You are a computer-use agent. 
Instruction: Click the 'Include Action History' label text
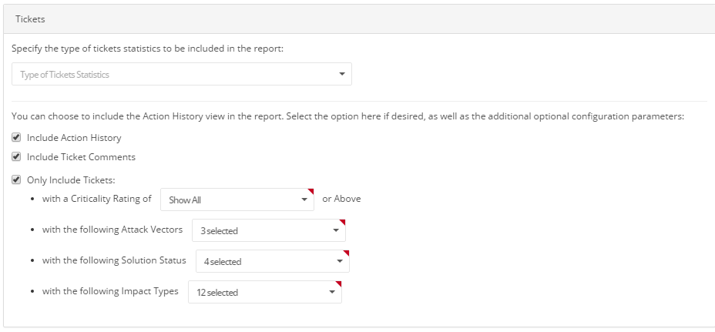pyautogui.click(x=74, y=138)
